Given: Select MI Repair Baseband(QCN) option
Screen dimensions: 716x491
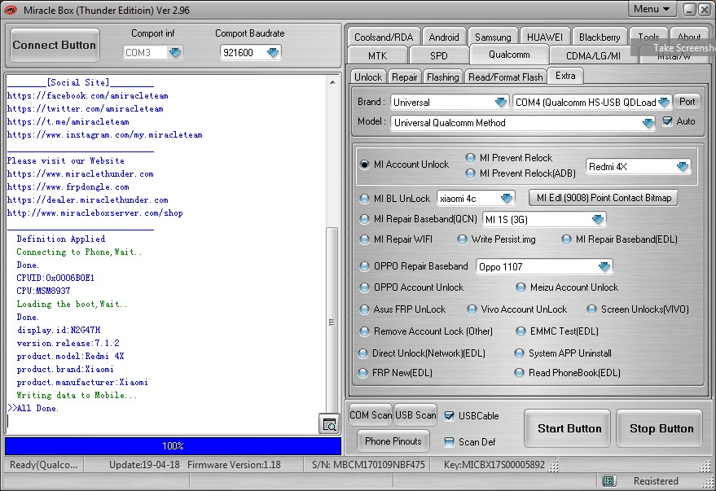Looking at the screenshot, I should (x=364, y=219).
